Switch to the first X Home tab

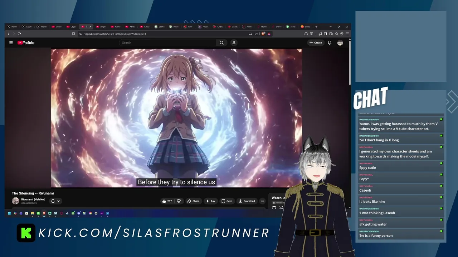[13, 26]
